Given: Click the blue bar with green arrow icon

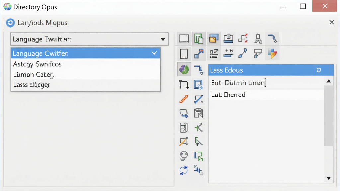Looking at the screenshot, I should coord(199,156).
